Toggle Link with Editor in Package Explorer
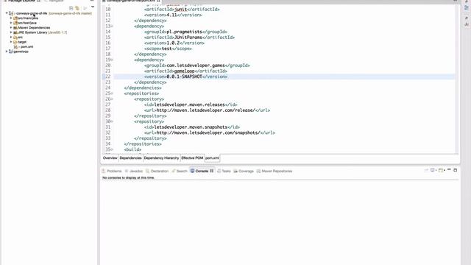This screenshot has height=265, width=471. (x=77, y=8)
